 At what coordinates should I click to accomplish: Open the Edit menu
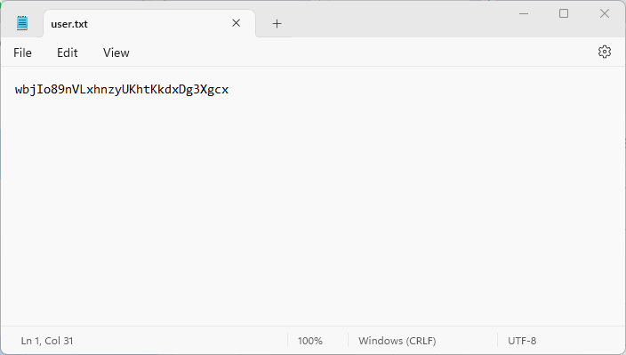[x=67, y=52]
